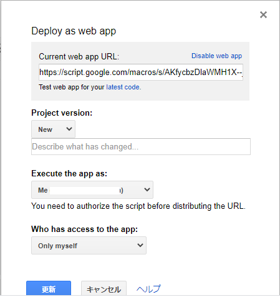Screen dimensions: 280x297
Task: Open the Project version dropdown
Action: [x=53, y=129]
